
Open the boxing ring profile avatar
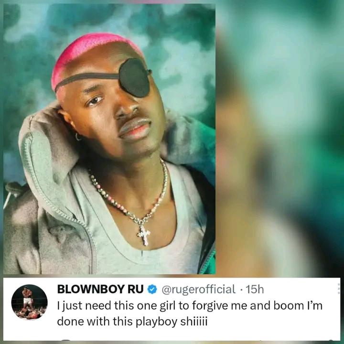click(x=30, y=302)
